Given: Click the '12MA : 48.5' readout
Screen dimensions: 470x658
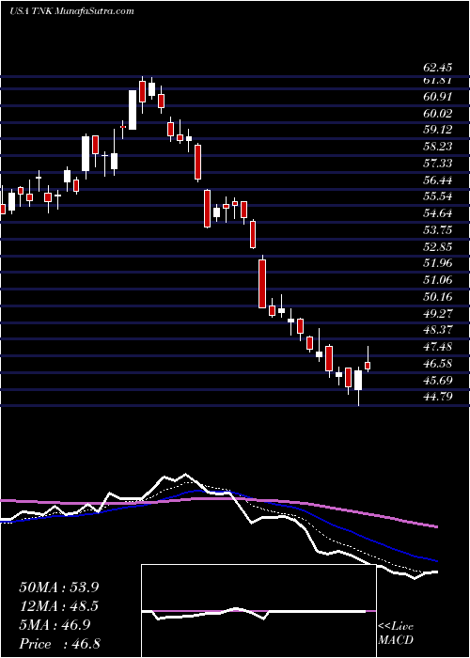Looking at the screenshot, I should pos(60,606).
